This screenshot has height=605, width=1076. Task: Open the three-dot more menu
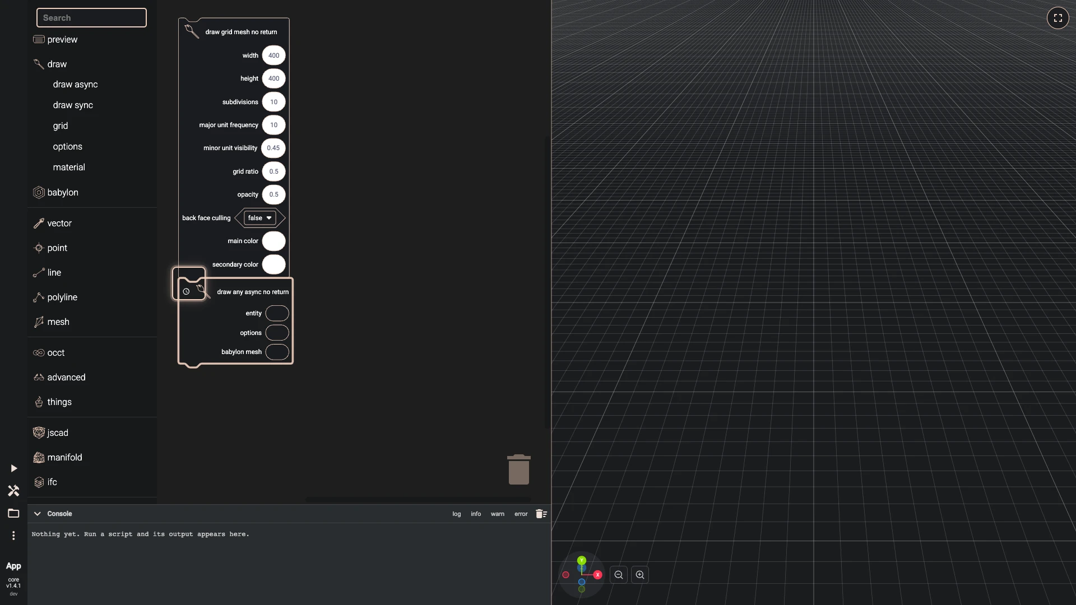tap(13, 536)
